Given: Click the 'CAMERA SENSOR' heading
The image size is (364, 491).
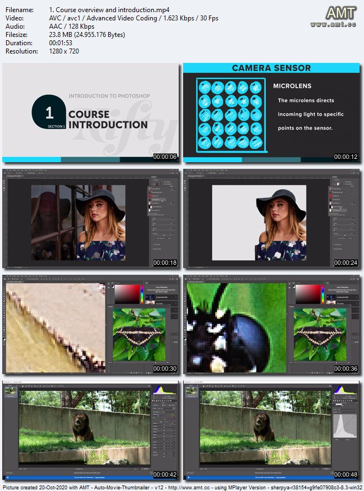Looking at the screenshot, I should 271,68.
